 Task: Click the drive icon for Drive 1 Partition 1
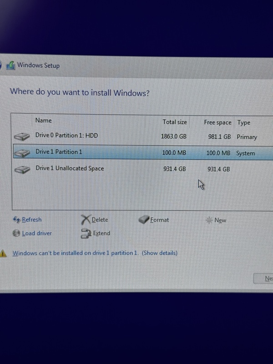point(22,153)
